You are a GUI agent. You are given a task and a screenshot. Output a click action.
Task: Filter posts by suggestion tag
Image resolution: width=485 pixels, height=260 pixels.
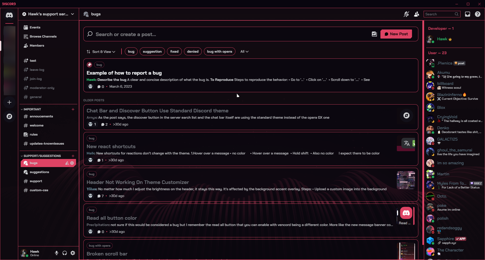pos(152,51)
